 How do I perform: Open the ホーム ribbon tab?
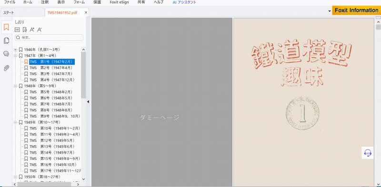28,2
